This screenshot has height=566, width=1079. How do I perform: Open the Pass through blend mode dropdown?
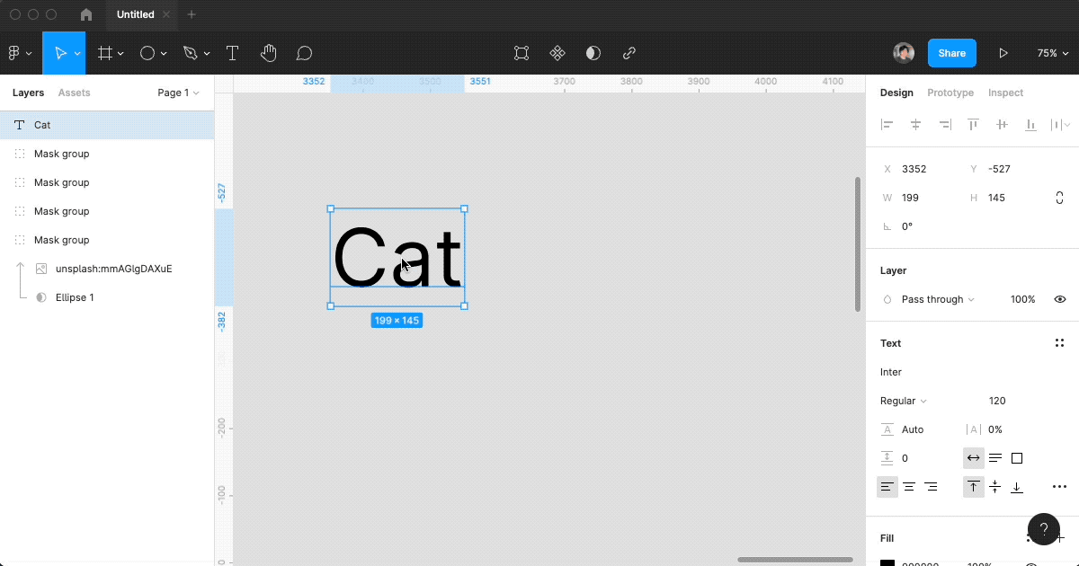click(x=937, y=299)
